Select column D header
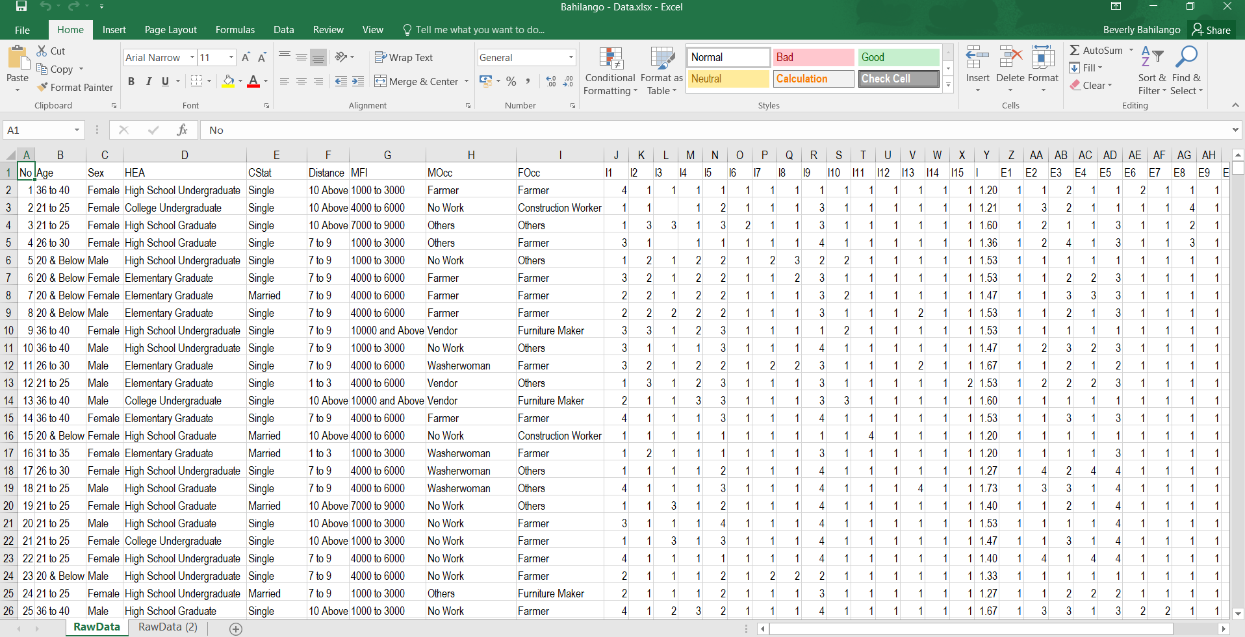This screenshot has height=637, width=1245. 185,155
